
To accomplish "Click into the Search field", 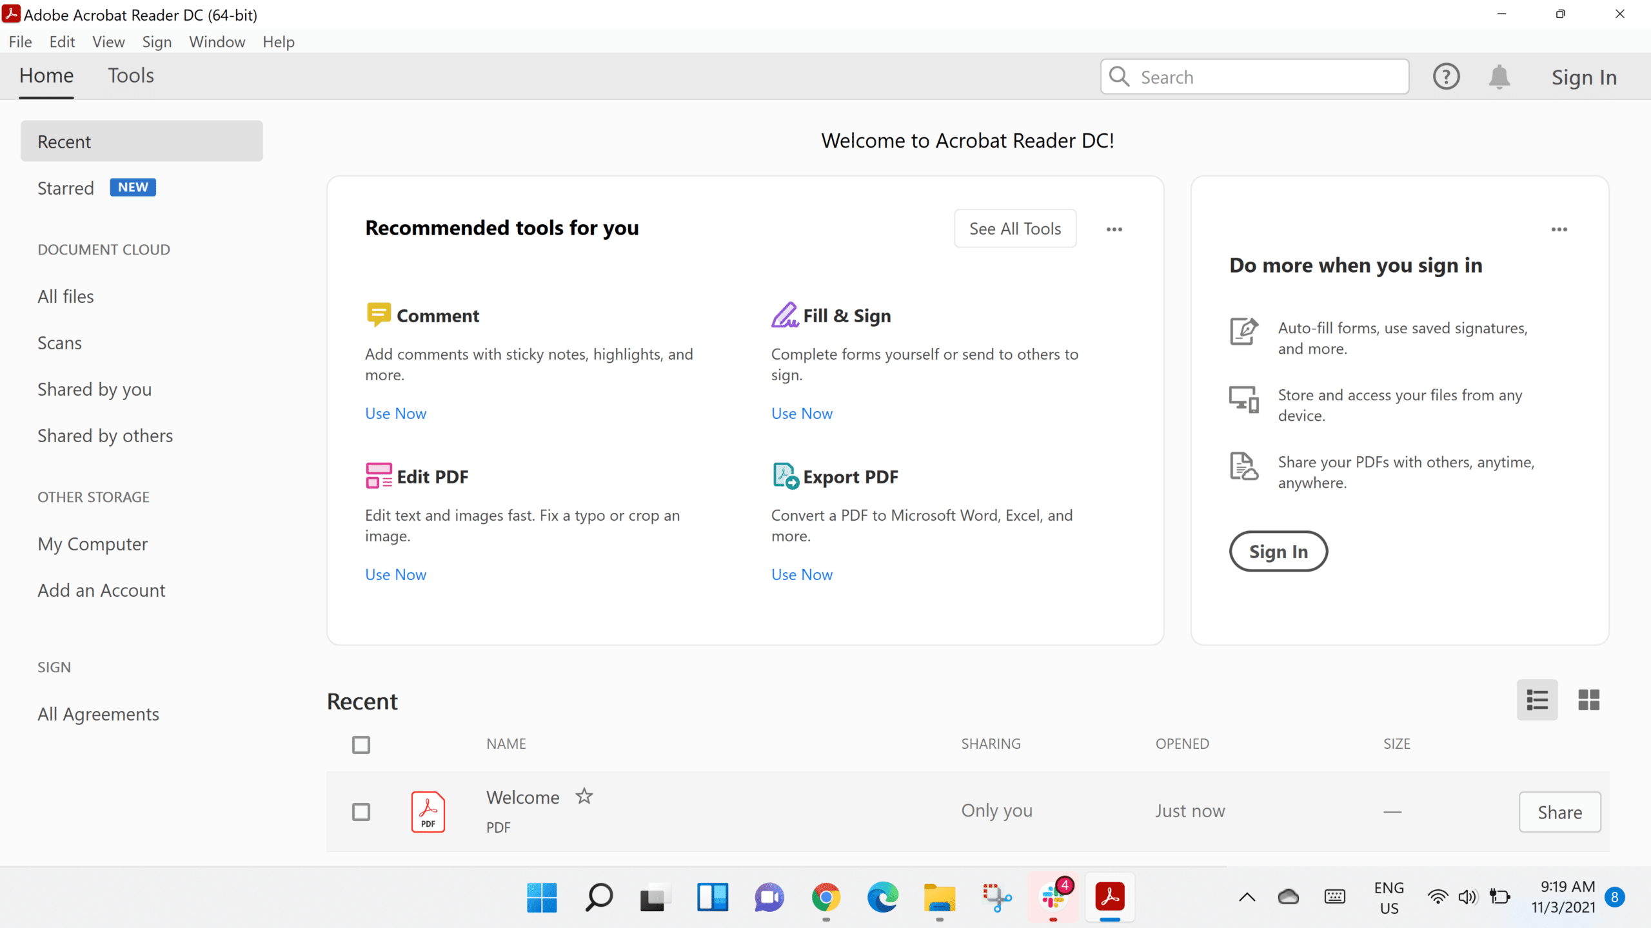I will click(1264, 77).
